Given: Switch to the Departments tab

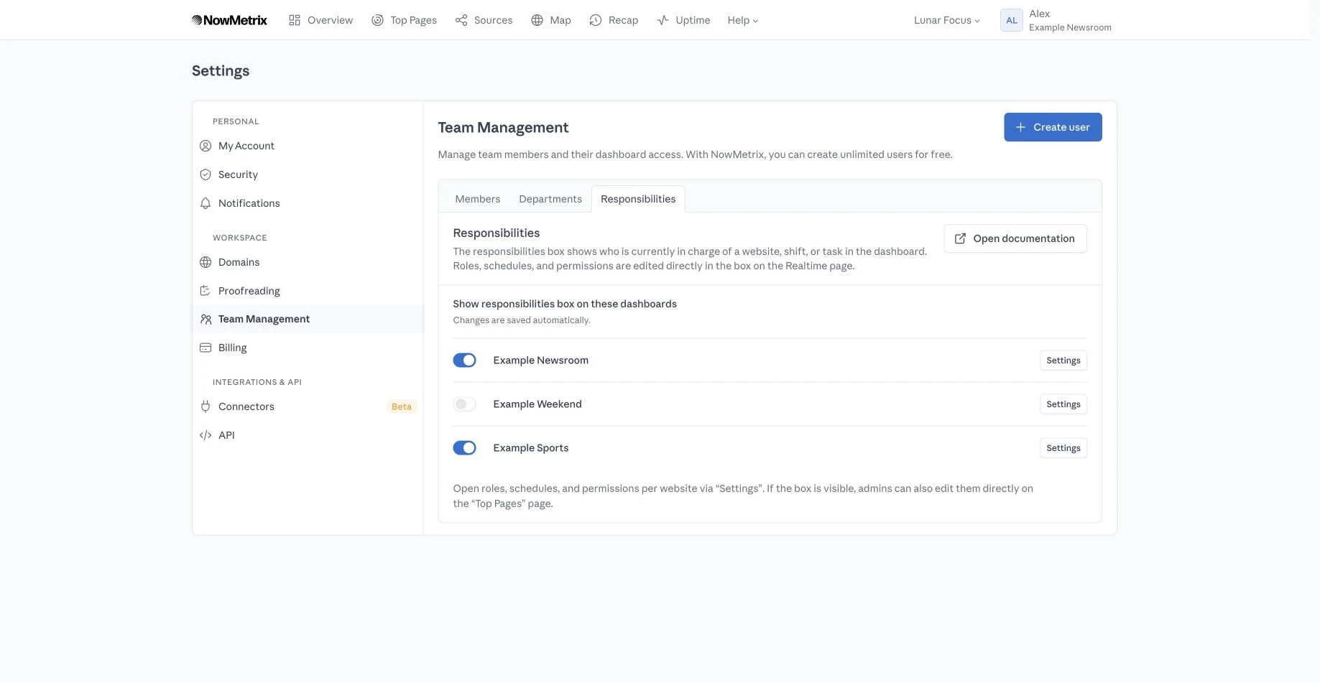Looking at the screenshot, I should pyautogui.click(x=550, y=199).
